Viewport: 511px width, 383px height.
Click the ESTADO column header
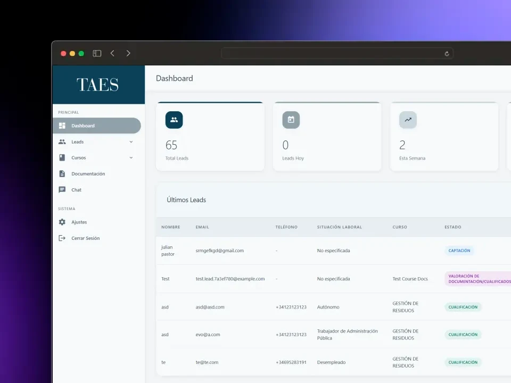pos(453,227)
